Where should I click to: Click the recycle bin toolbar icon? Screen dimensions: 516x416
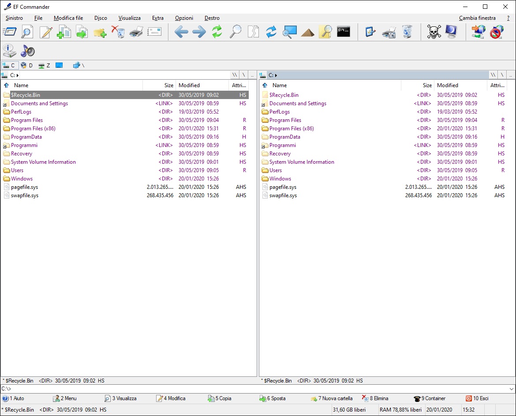tap(407, 32)
